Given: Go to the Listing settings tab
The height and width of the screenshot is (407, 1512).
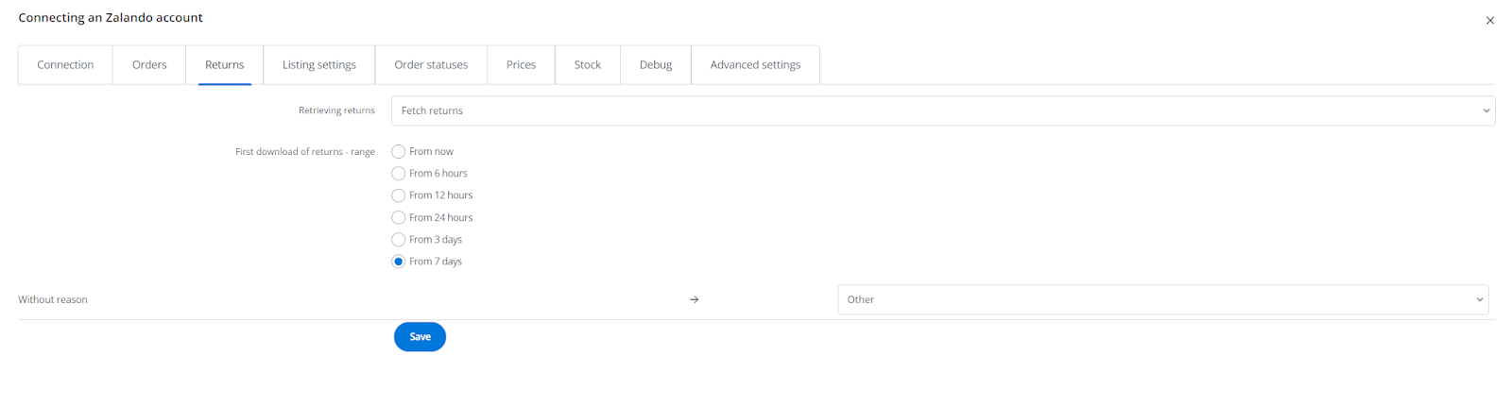Looking at the screenshot, I should pyautogui.click(x=318, y=65).
